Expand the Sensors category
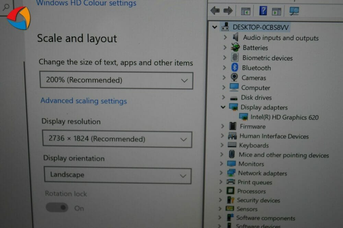The height and width of the screenshot is (228, 343). click(x=220, y=209)
